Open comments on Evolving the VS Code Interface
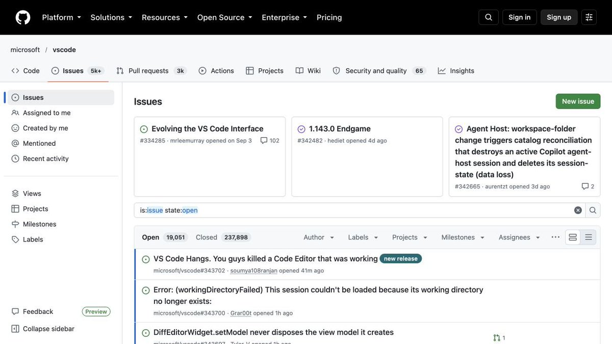 (270, 141)
